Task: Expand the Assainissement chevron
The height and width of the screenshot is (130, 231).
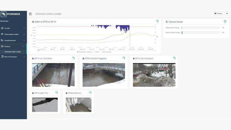Action: click(24, 40)
